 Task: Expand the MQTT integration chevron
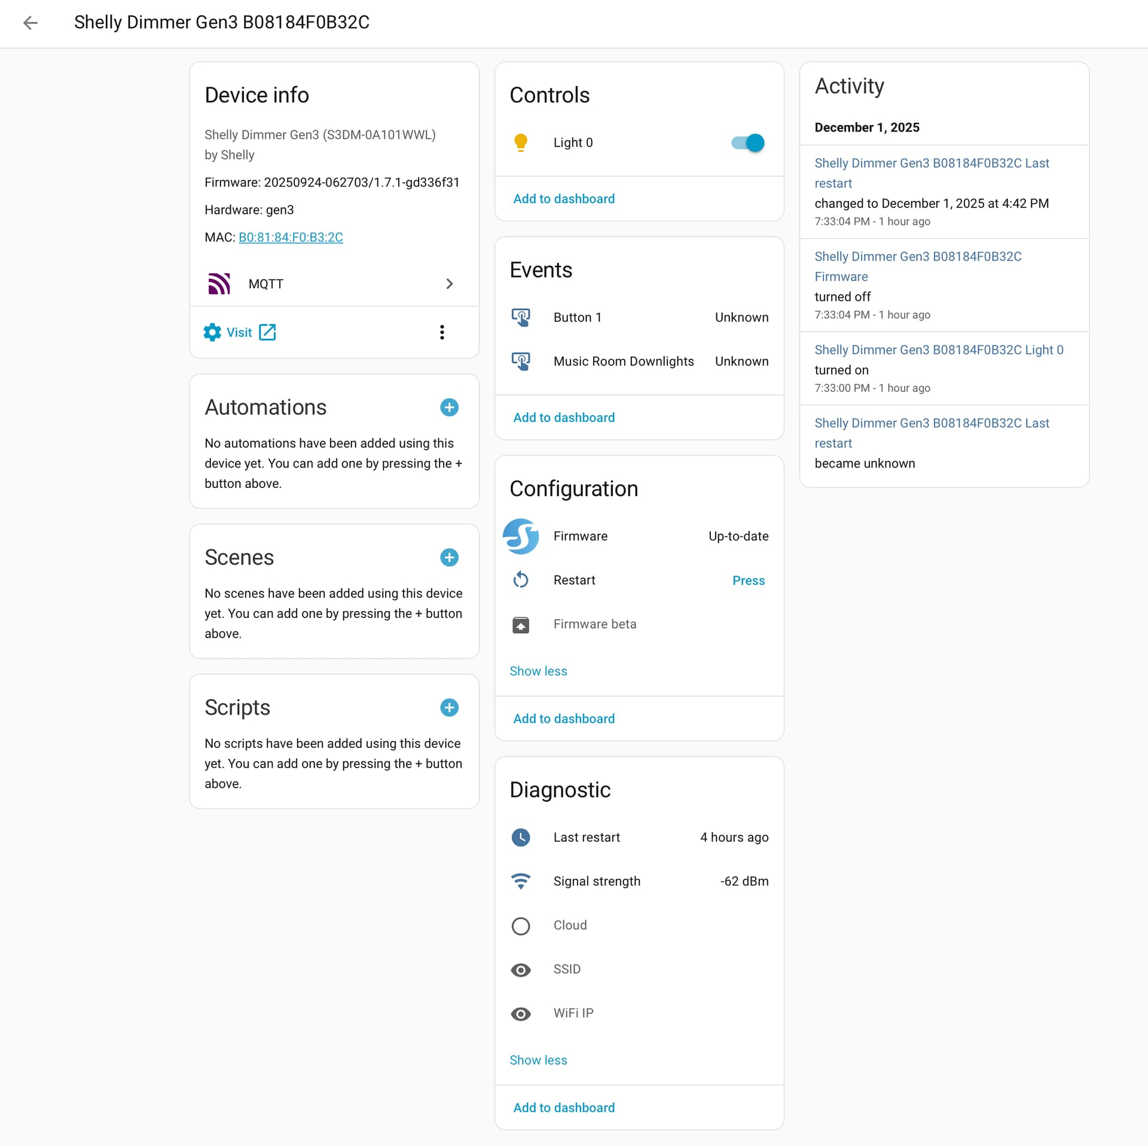(x=450, y=283)
